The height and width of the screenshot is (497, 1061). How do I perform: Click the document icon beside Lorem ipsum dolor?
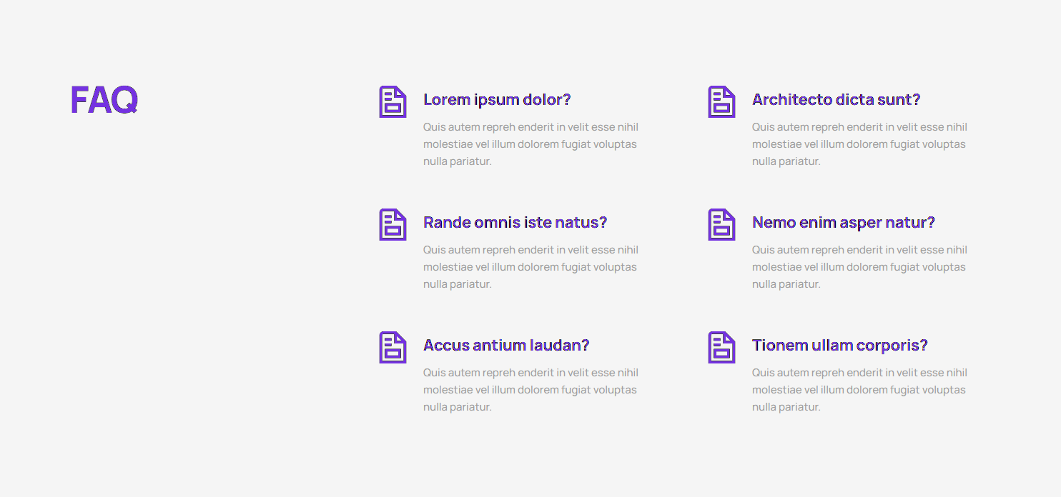(x=393, y=101)
